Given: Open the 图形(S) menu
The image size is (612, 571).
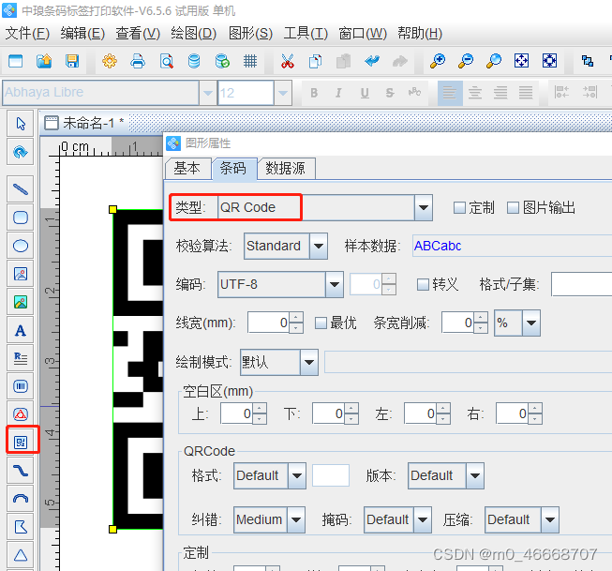Looking at the screenshot, I should click(250, 34).
